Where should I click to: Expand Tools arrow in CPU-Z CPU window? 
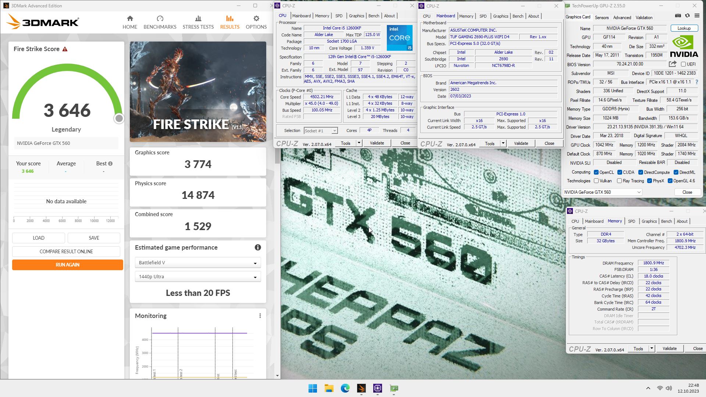(359, 143)
